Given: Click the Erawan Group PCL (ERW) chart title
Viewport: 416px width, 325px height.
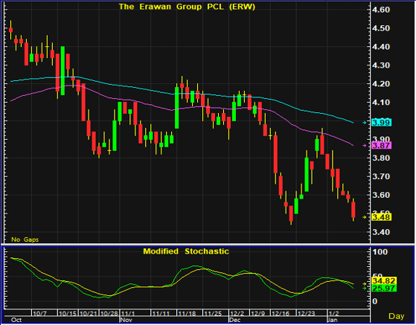Looking at the screenshot, I should point(187,7).
